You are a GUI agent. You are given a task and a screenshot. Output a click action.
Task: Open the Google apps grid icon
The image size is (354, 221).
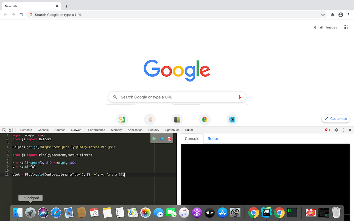point(345,27)
